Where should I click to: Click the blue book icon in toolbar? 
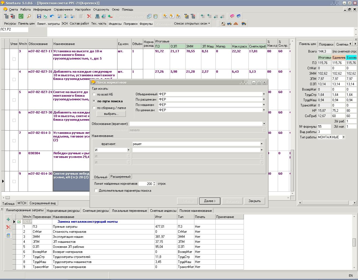click(x=239, y=16)
